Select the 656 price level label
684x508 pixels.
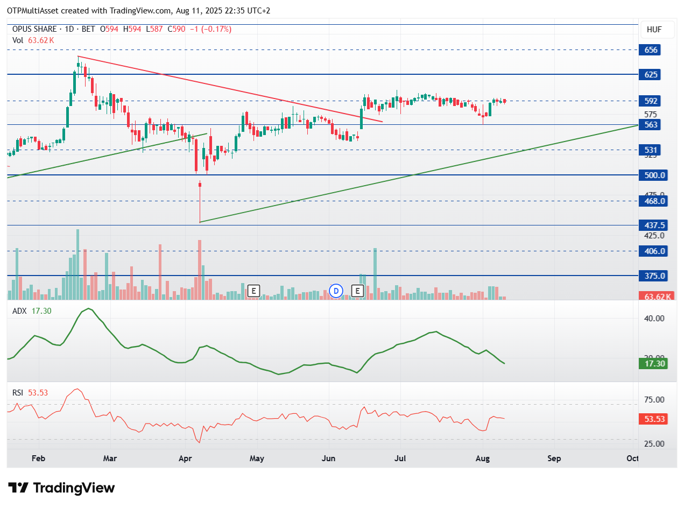pyautogui.click(x=651, y=50)
